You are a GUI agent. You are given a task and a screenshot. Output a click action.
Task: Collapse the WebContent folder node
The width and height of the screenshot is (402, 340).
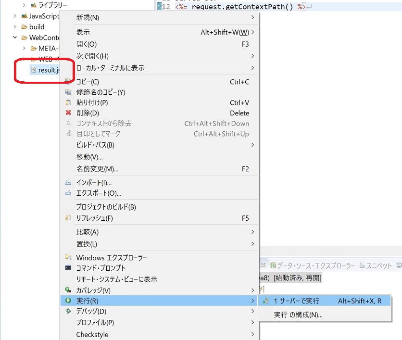click(15, 38)
